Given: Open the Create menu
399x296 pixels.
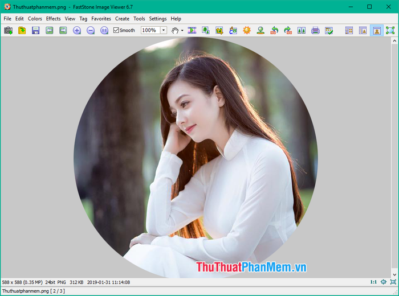Looking at the screenshot, I should coord(122,19).
